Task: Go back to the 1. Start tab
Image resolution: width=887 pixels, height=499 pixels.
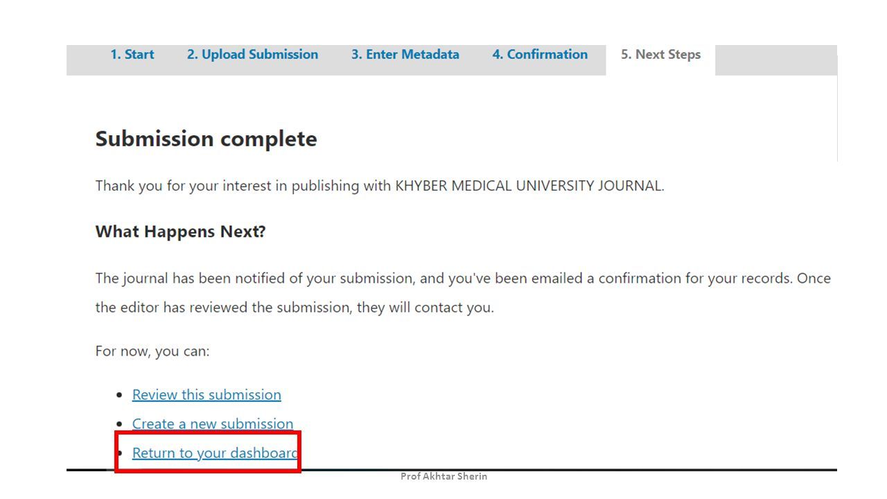Action: pyautogui.click(x=132, y=54)
